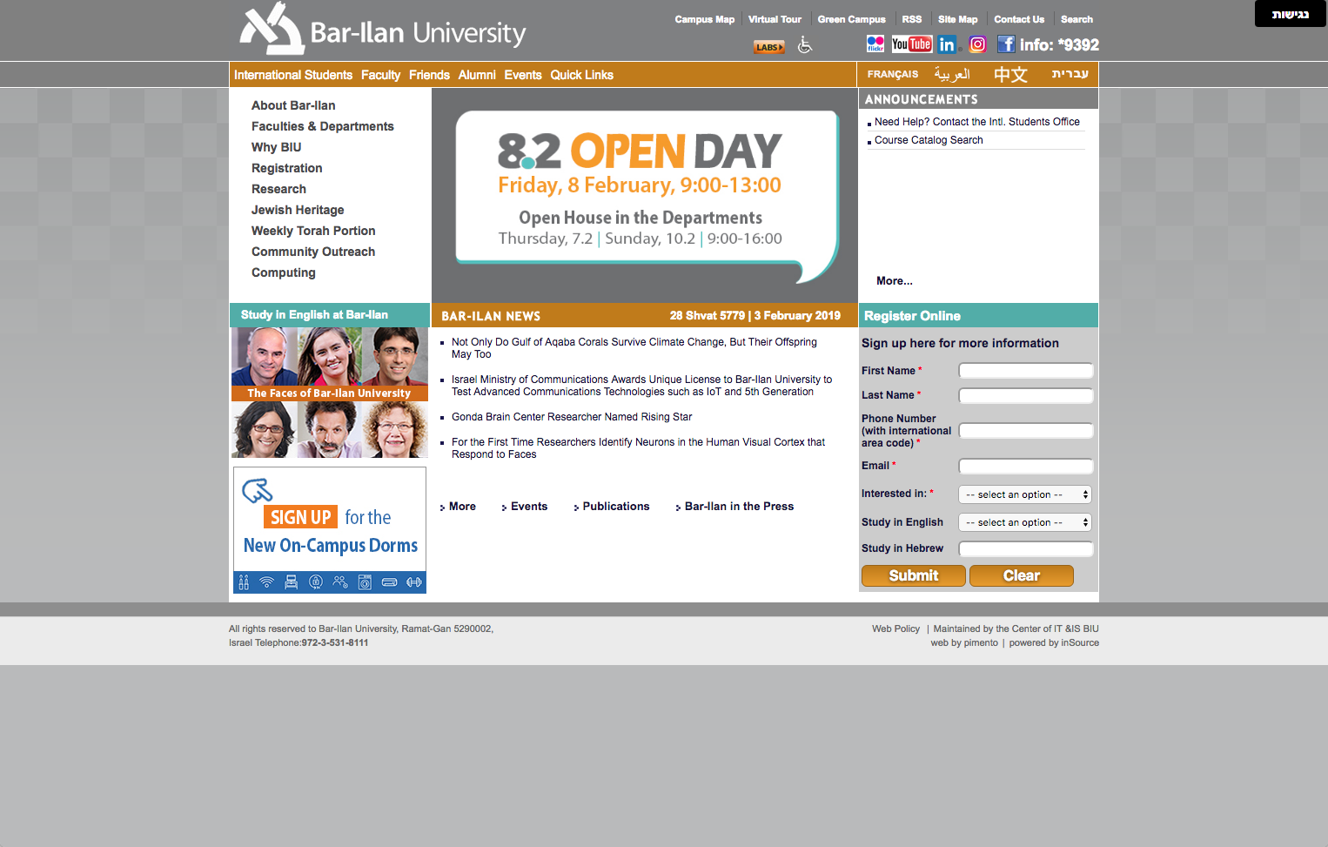This screenshot has width=1328, height=847.
Task: Go to the Computing sidebar link
Action: click(x=284, y=272)
